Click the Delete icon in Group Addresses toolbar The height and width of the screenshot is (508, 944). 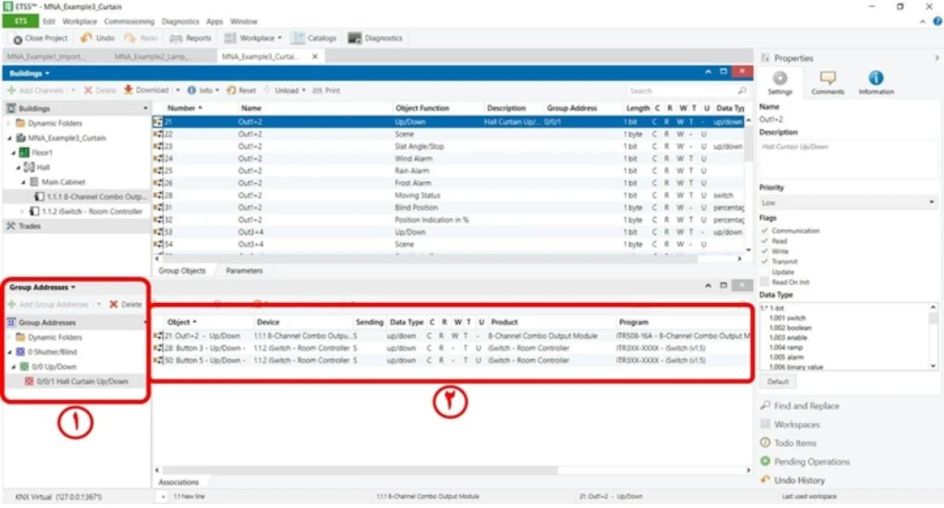pyautogui.click(x=113, y=304)
